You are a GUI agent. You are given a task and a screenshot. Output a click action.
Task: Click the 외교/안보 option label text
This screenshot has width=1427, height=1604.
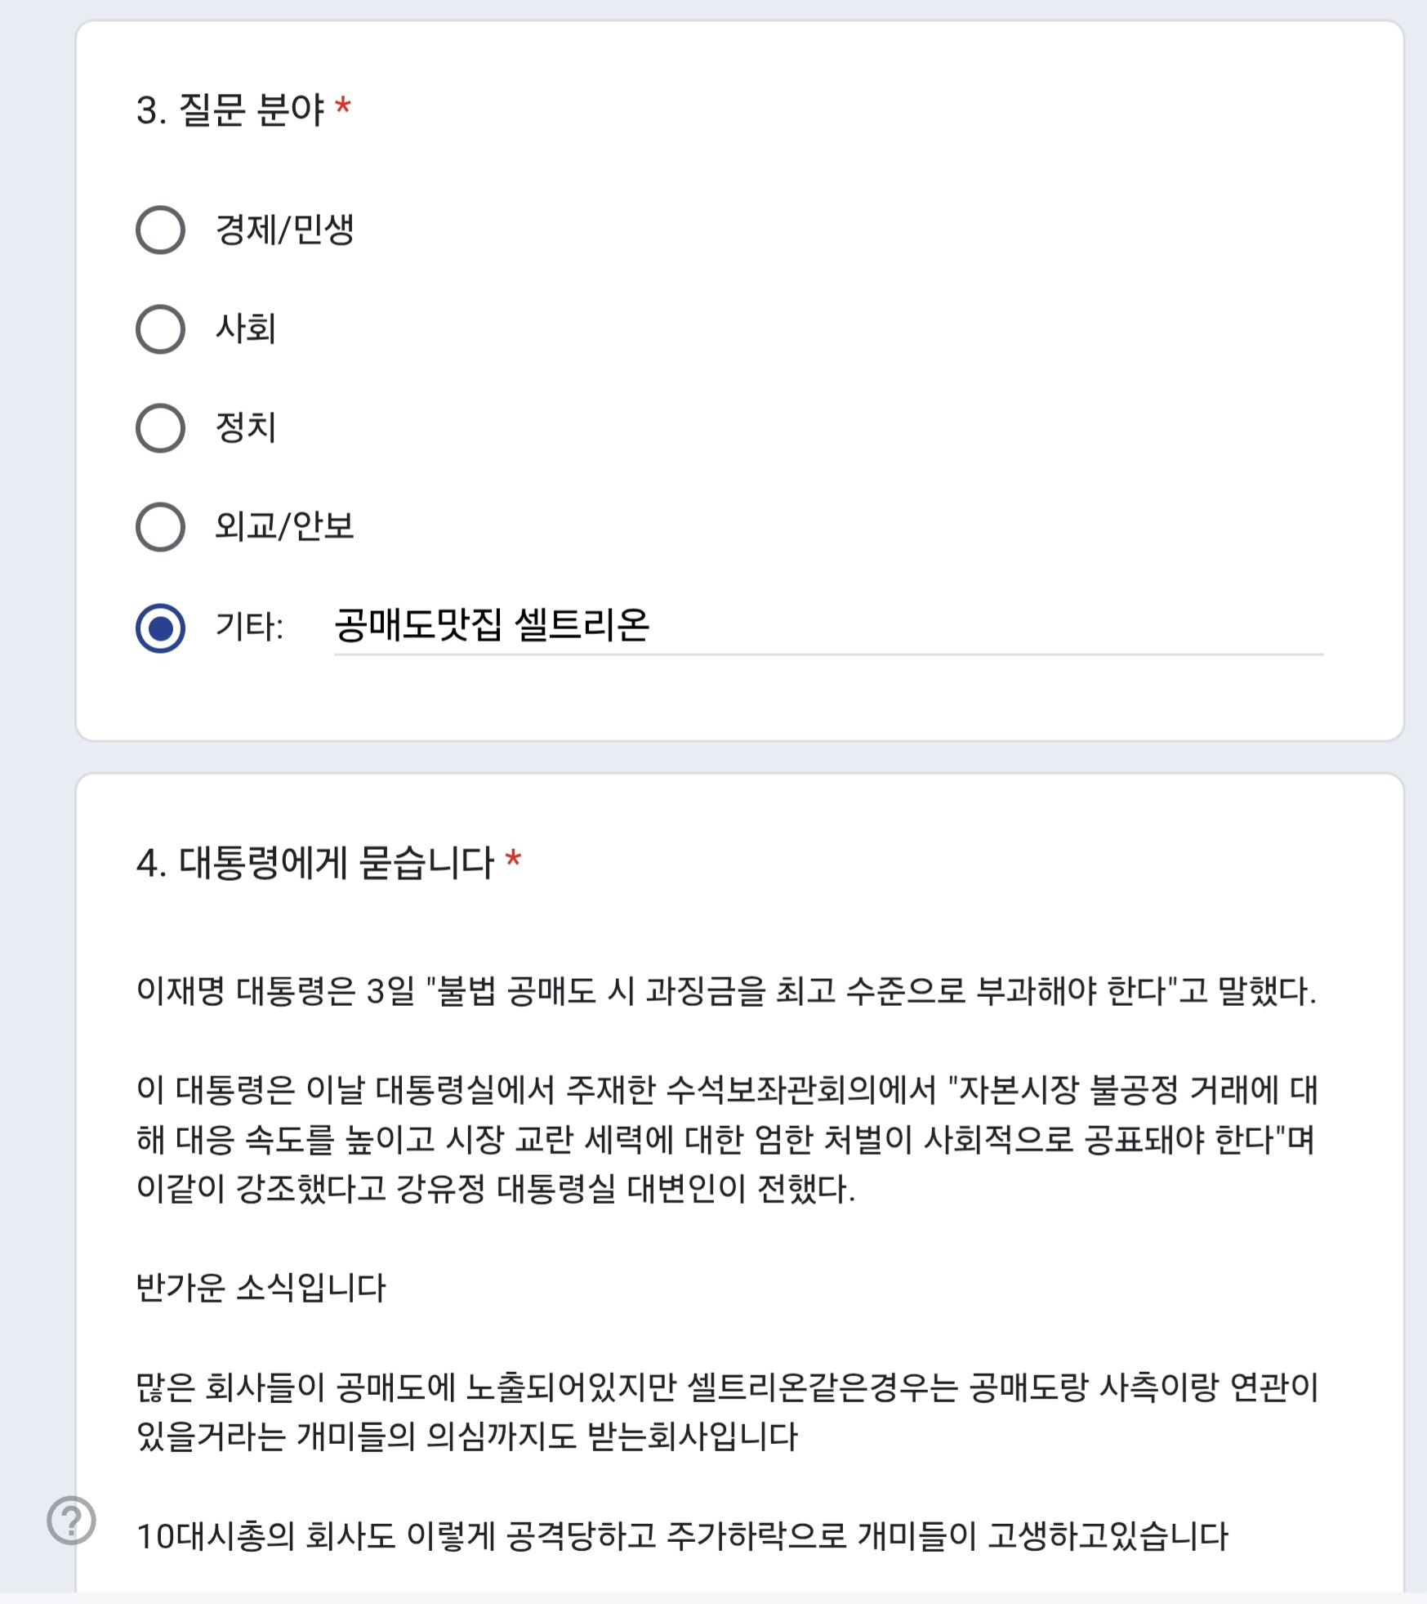click(x=284, y=526)
